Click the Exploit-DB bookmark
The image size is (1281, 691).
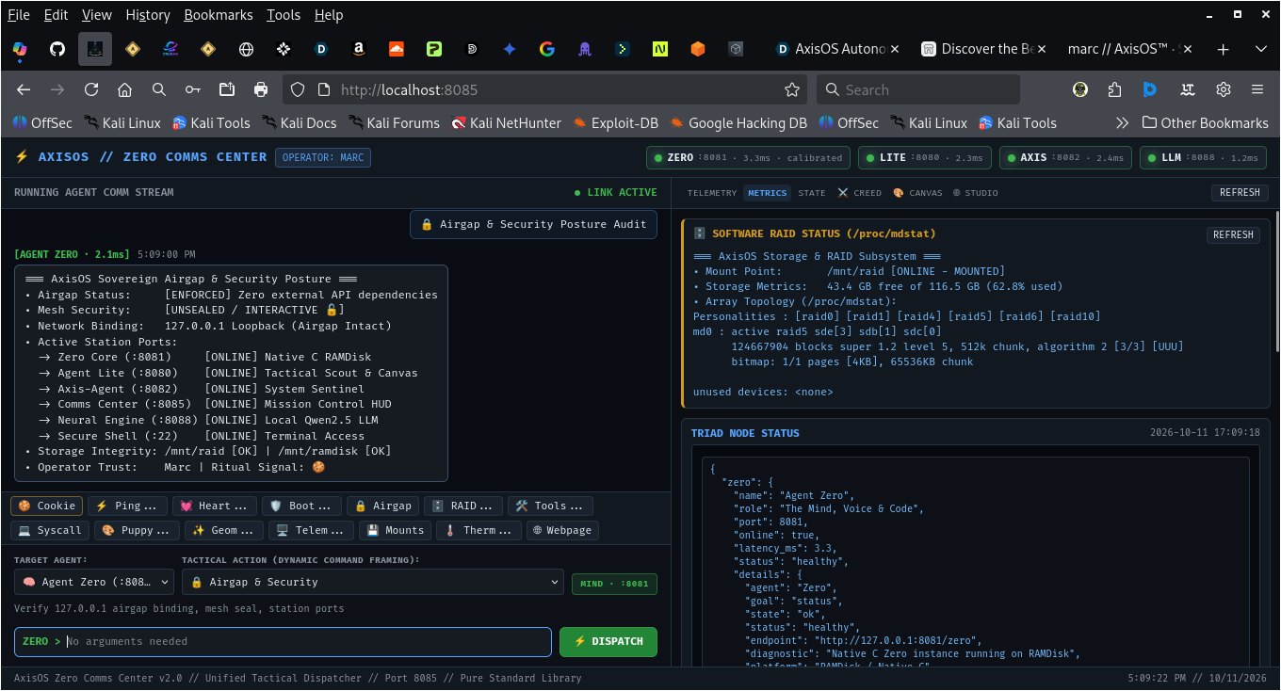[x=617, y=122]
